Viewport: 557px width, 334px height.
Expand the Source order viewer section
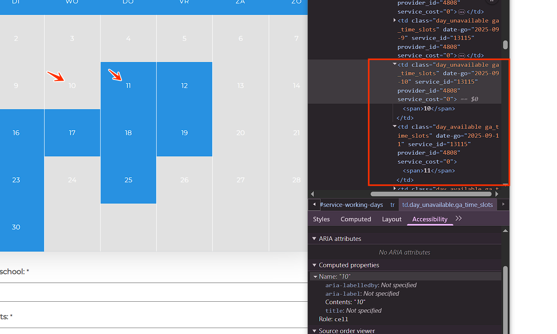[314, 331]
